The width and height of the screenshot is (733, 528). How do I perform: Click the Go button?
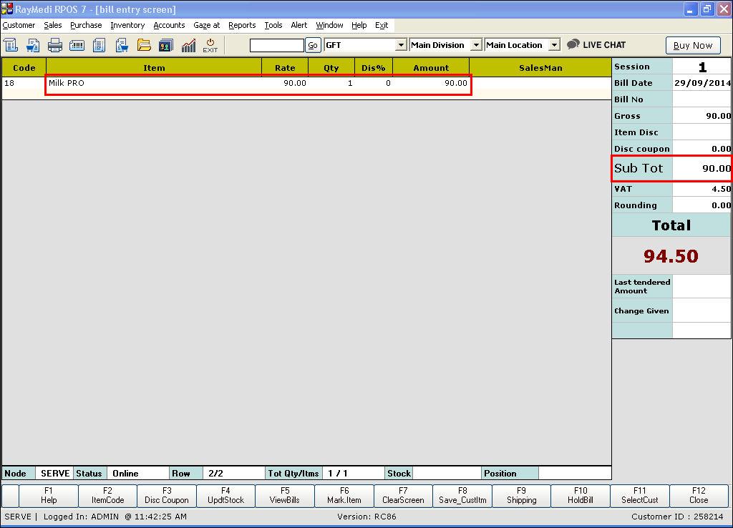coord(313,45)
